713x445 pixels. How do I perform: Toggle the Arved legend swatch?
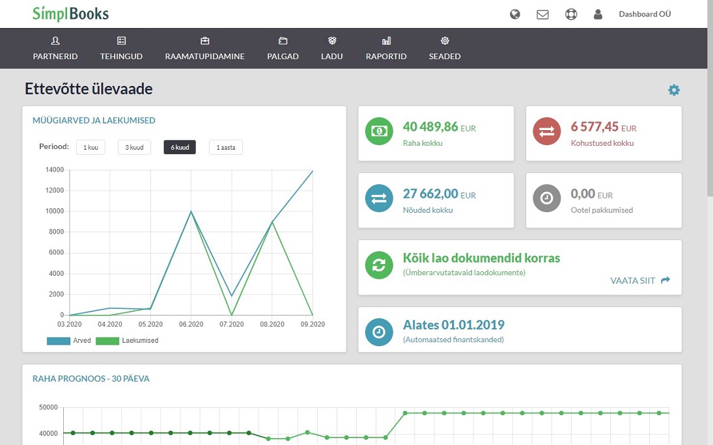[58, 341]
